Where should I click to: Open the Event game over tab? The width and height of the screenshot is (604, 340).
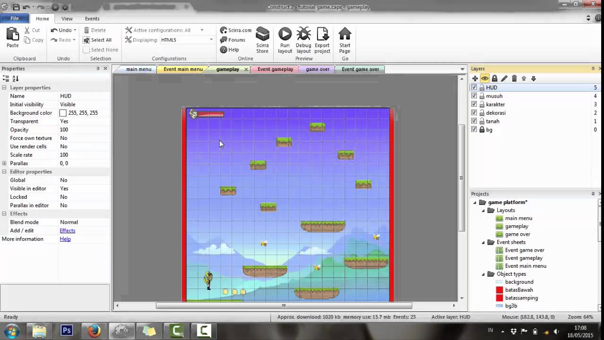click(x=360, y=69)
